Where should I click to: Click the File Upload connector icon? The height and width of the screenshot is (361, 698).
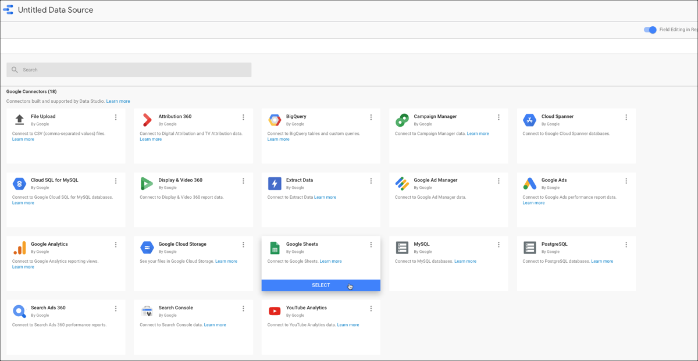coord(19,120)
